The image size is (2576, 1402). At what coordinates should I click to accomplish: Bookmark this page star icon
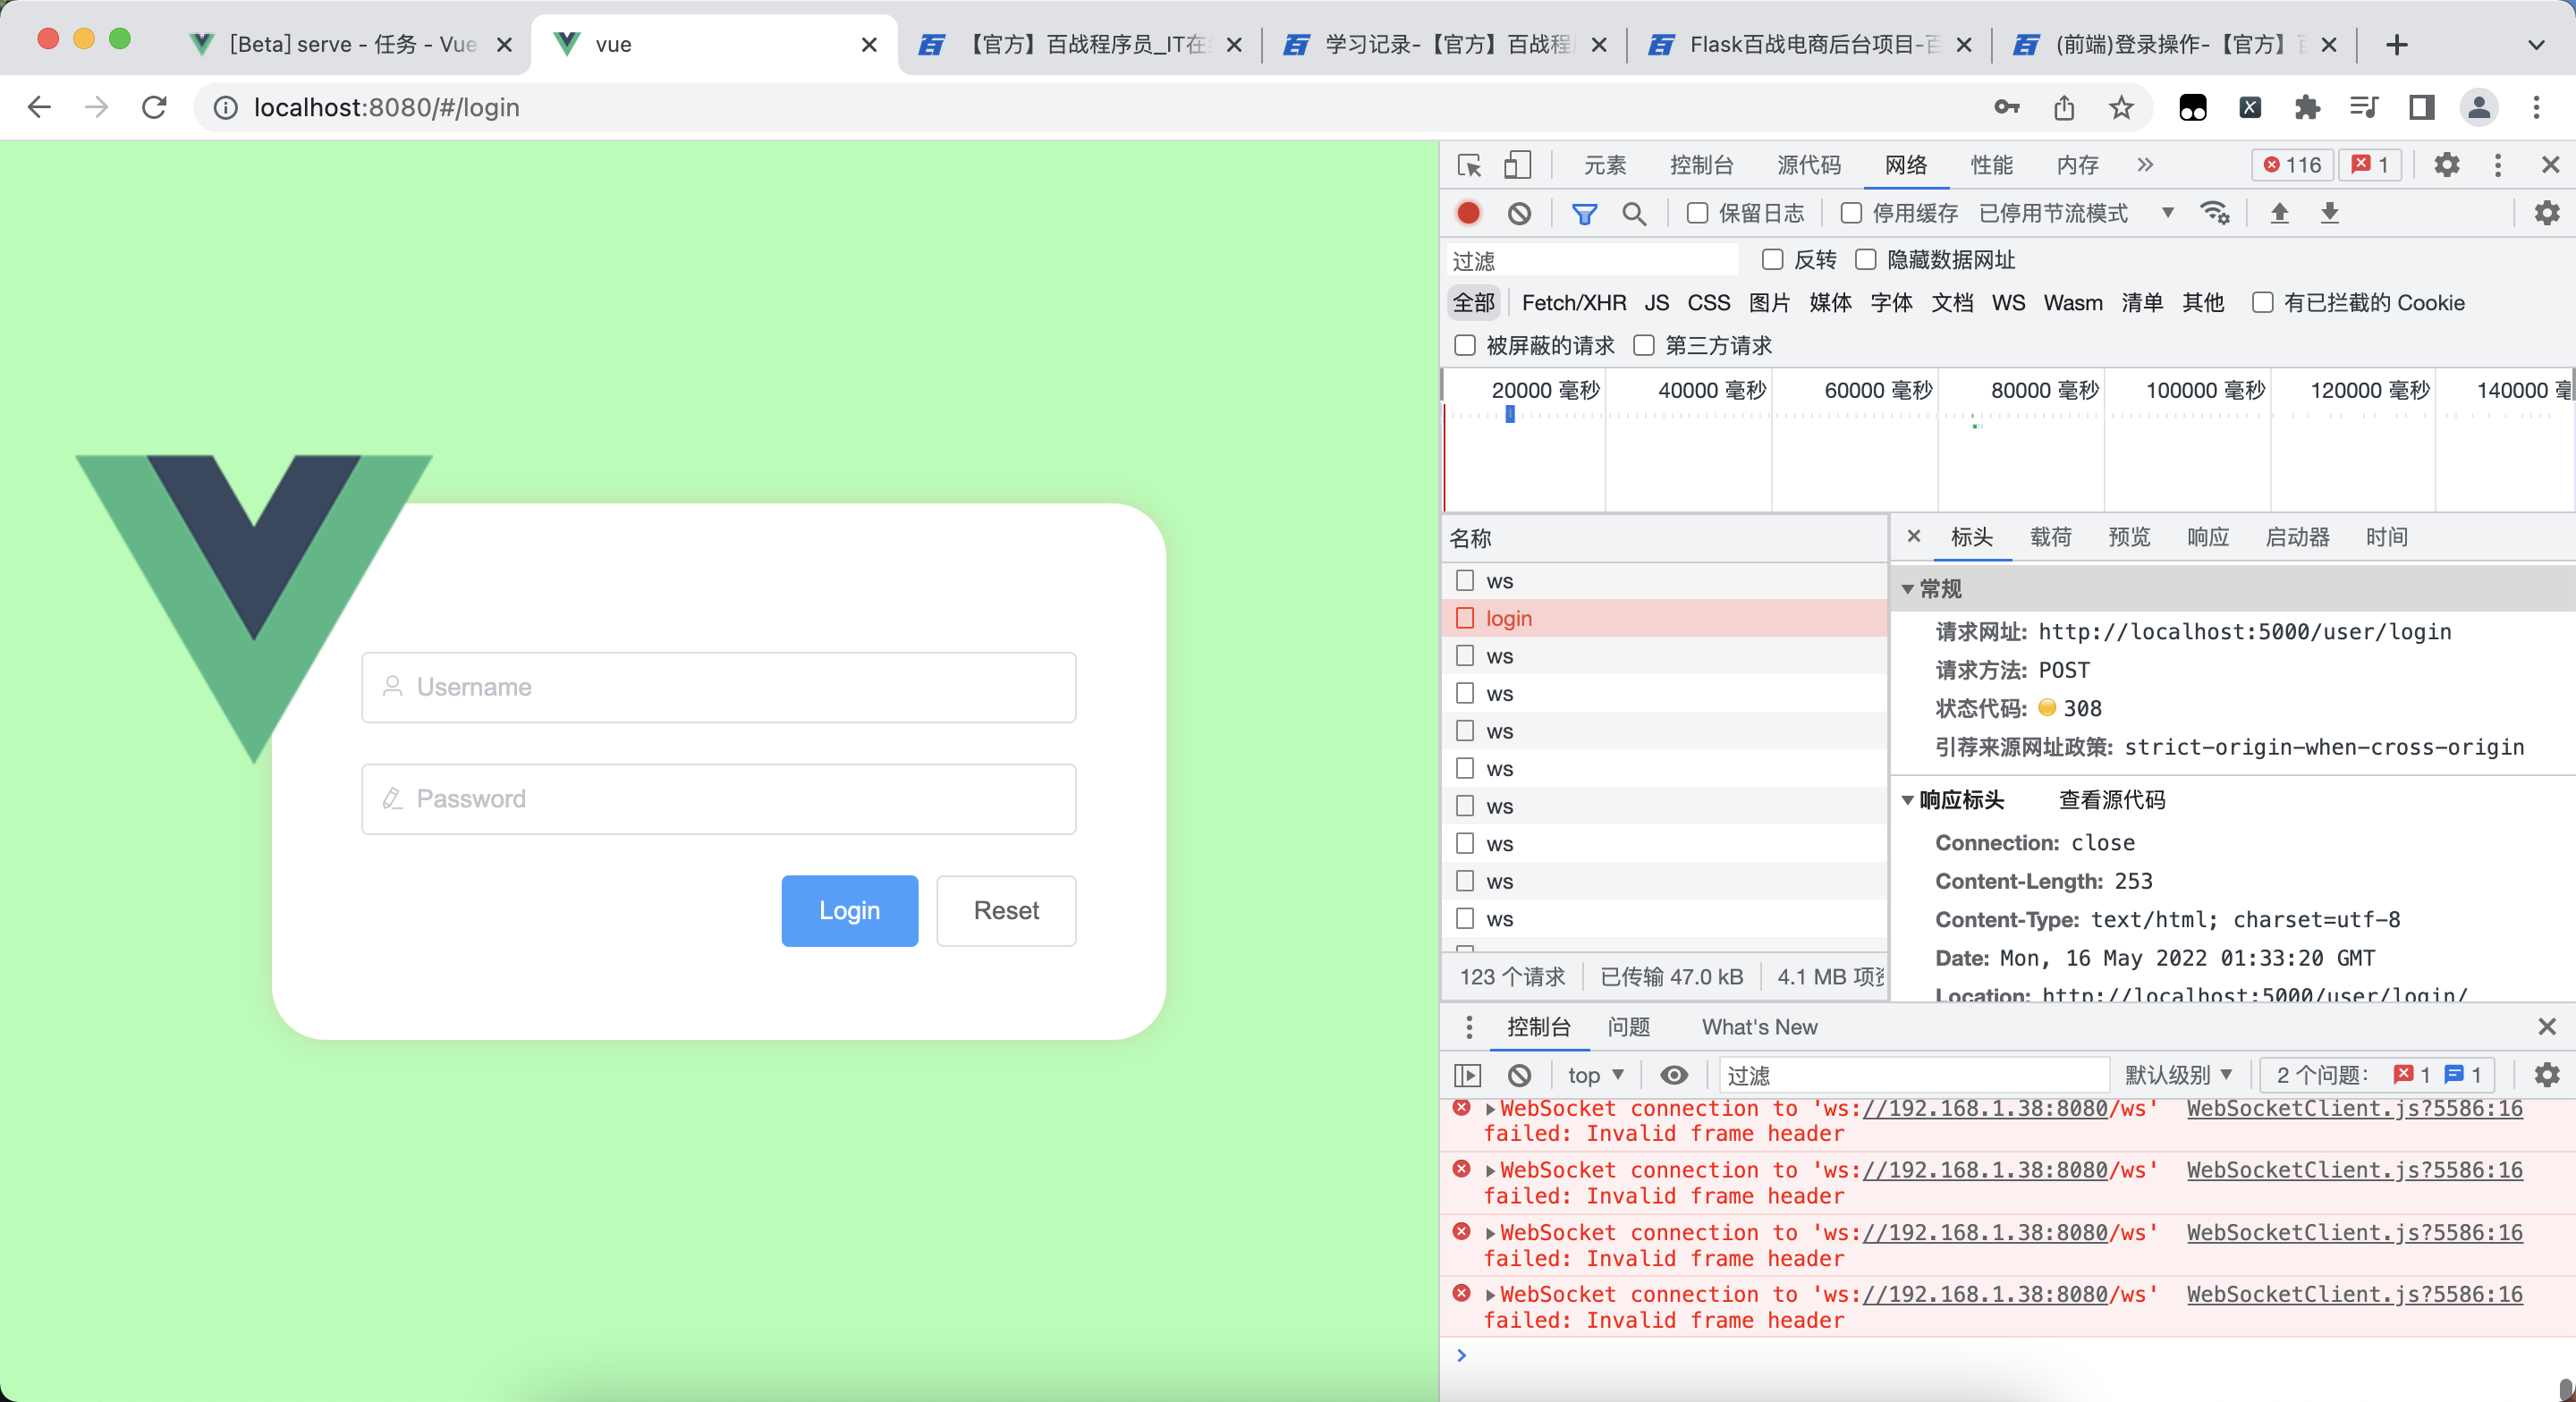click(x=2121, y=107)
